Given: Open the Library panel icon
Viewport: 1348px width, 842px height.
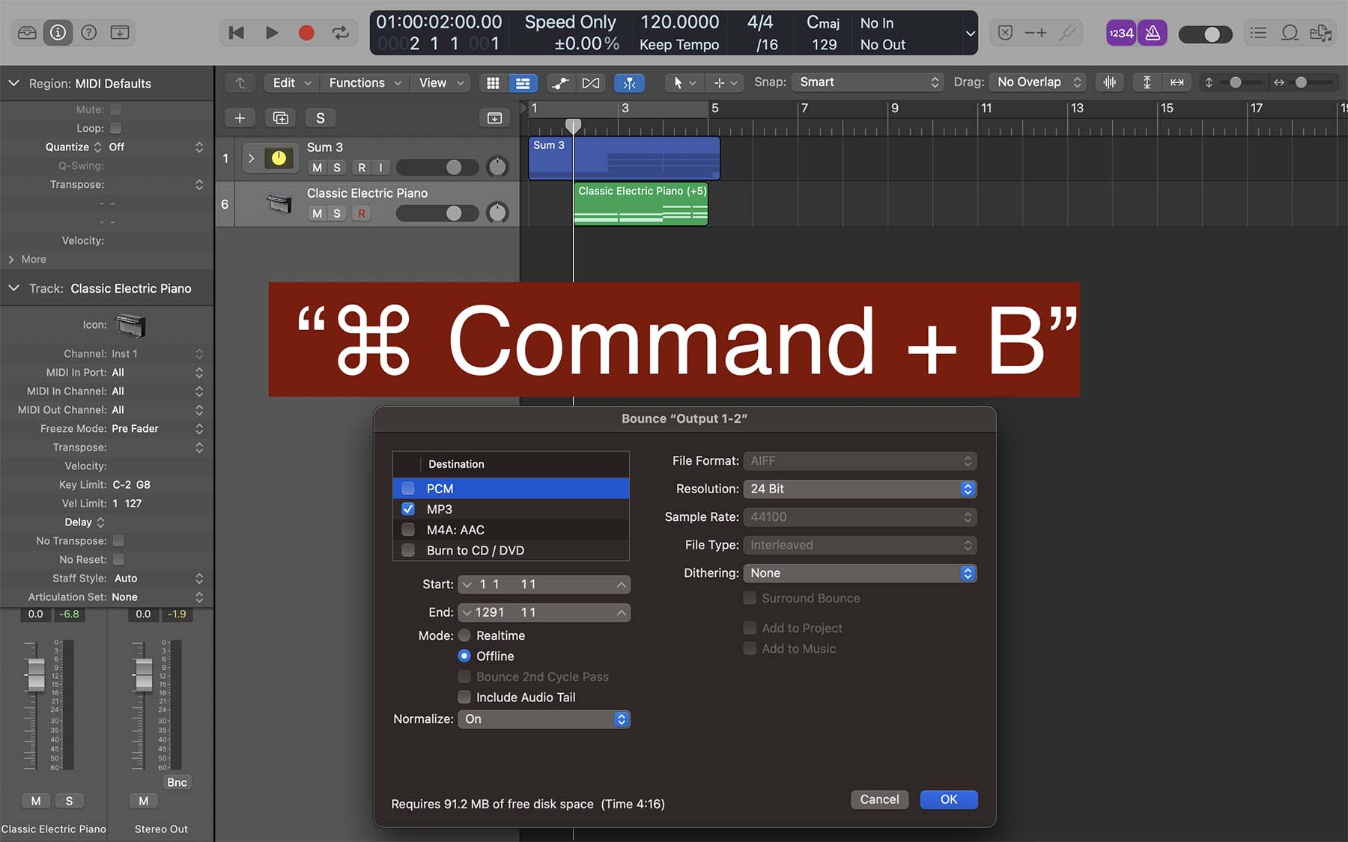Looking at the screenshot, I should click(27, 33).
